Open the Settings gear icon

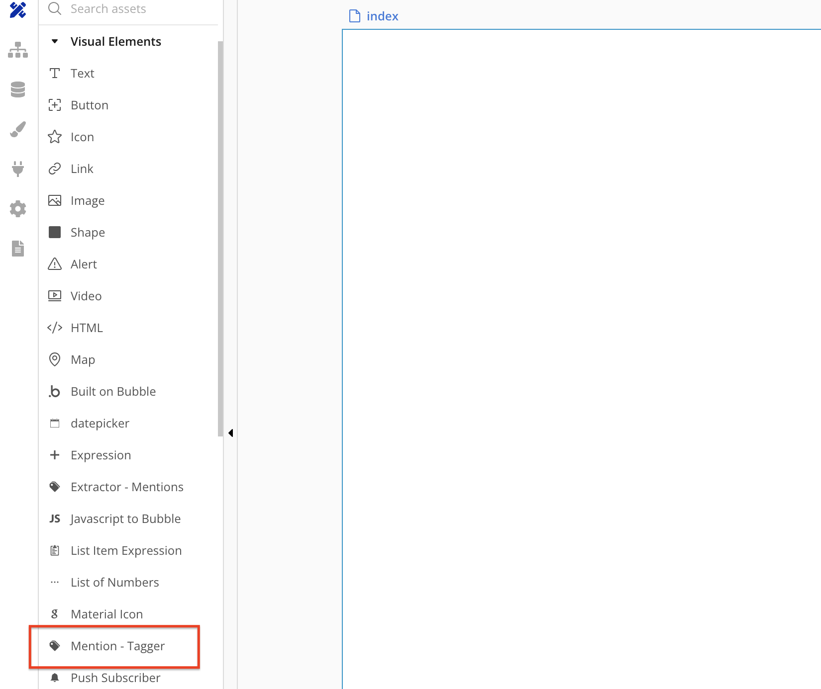click(x=18, y=209)
